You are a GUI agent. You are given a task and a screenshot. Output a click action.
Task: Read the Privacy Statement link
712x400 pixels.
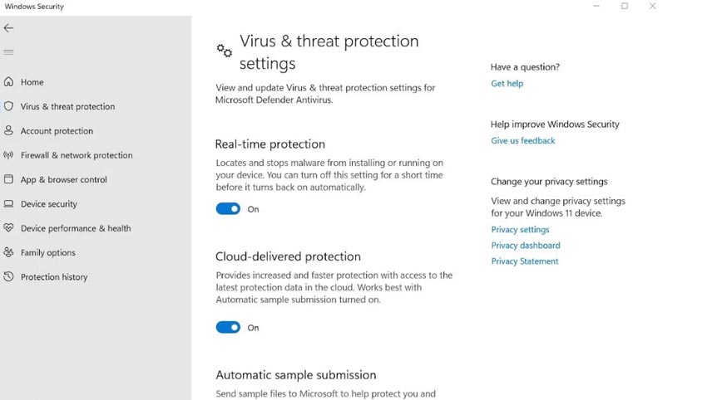[525, 261]
